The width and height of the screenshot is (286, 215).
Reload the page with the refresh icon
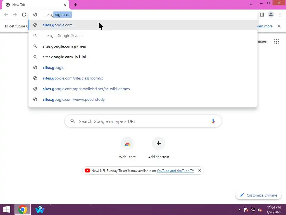(x=24, y=15)
